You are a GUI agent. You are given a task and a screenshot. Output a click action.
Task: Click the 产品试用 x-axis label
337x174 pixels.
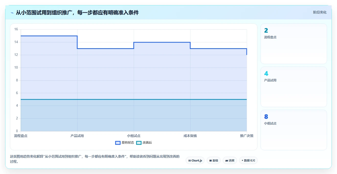77,136
